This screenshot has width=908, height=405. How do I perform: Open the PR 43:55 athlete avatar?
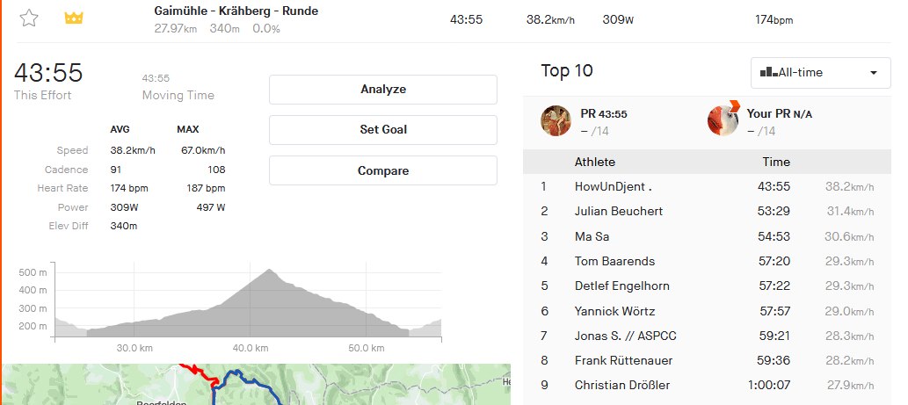pyautogui.click(x=556, y=120)
